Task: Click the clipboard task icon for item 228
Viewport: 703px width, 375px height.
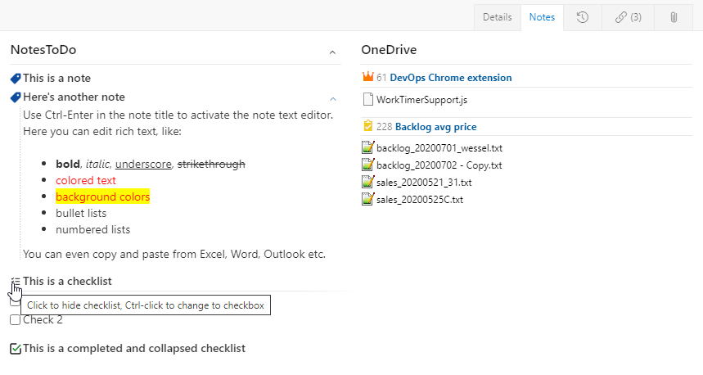Action: pyautogui.click(x=367, y=126)
